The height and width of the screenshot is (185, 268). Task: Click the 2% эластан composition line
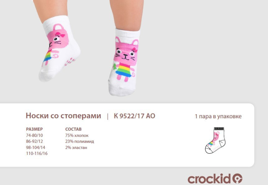pos(76,147)
